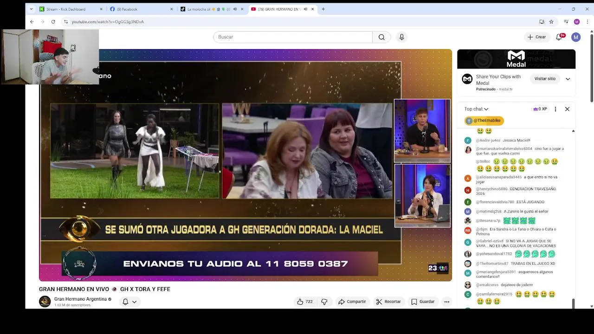This screenshot has height=334, width=594.
Task: Open @TheRomartins87 chat message
Action: 515,263
